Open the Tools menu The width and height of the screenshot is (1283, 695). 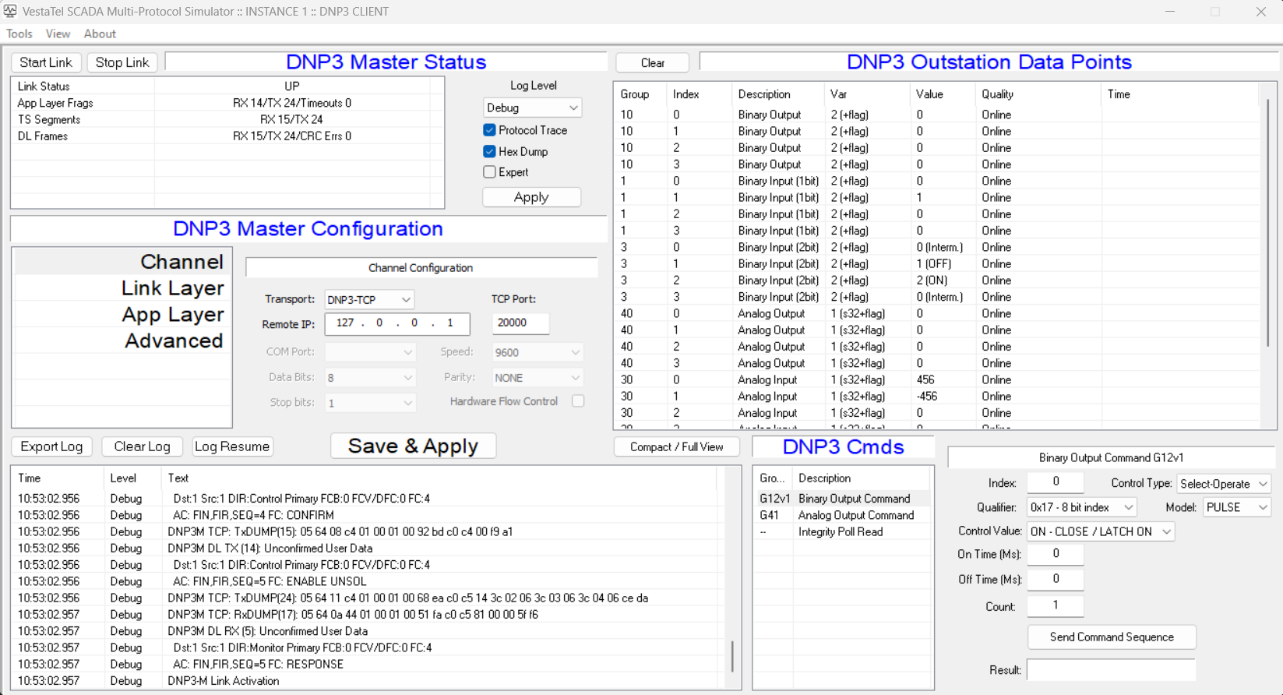click(19, 34)
